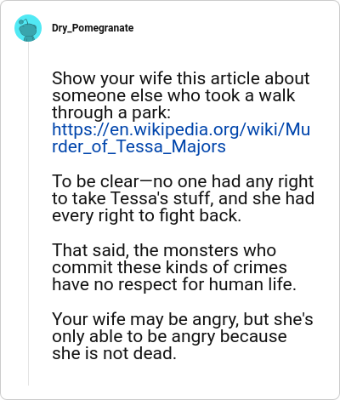Click the words "commit these kinds of crimes"

(169, 267)
